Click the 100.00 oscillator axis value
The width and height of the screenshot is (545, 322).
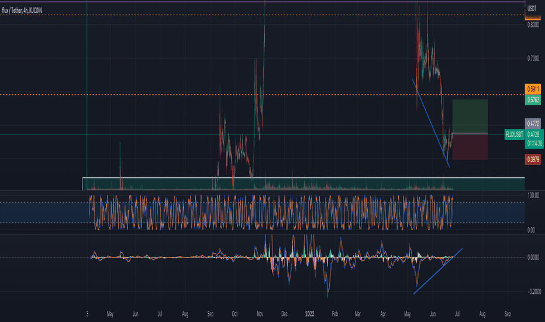(533, 196)
